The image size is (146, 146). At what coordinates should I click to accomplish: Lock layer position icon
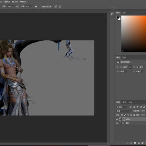click(128, 115)
